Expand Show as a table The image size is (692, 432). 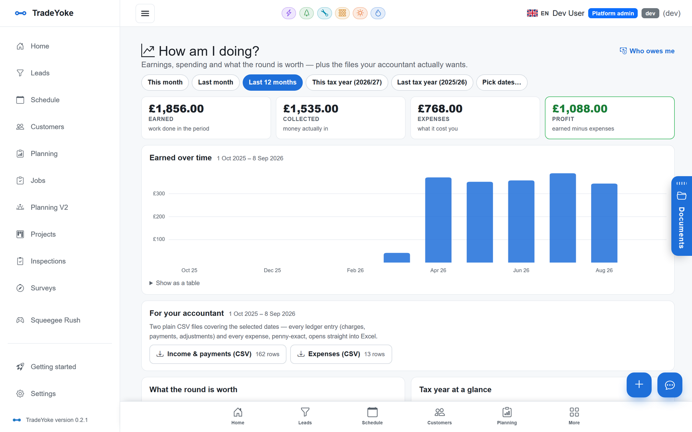[175, 283]
